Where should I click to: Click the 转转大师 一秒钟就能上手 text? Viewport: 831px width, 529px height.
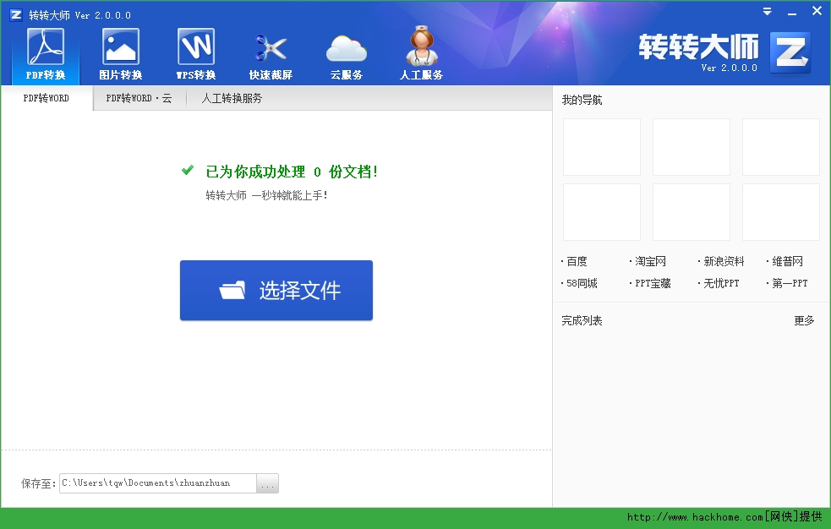266,195
